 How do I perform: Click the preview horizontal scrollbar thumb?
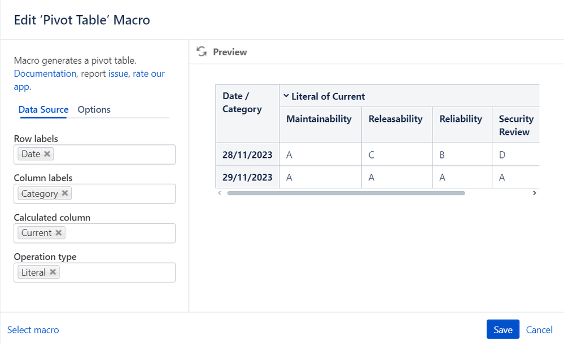[x=346, y=193]
